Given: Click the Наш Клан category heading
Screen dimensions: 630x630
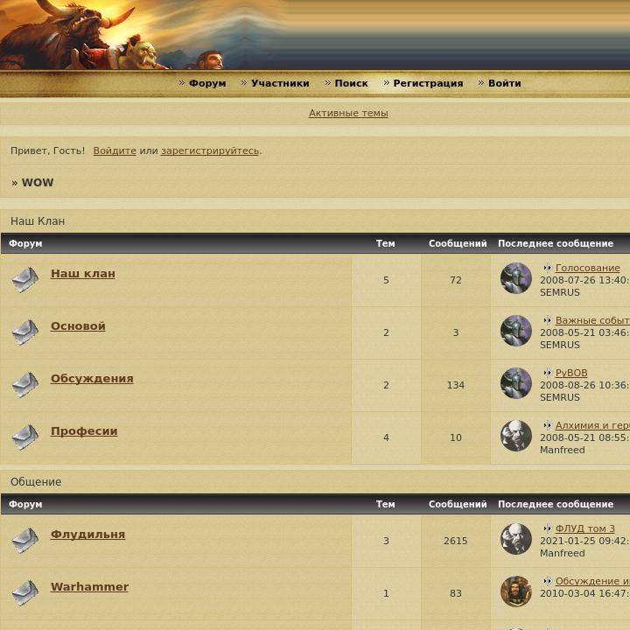Looking at the screenshot, I should [x=38, y=221].
